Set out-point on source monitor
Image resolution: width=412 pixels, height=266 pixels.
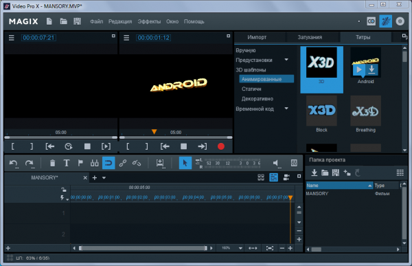32,146
